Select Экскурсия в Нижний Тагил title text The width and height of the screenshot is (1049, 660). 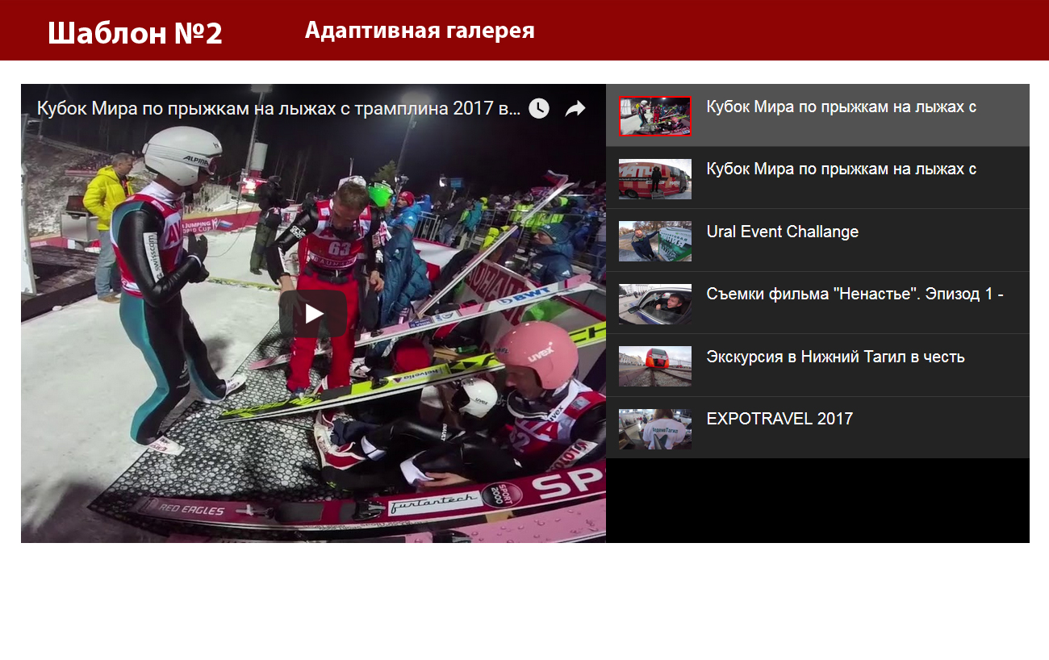click(835, 357)
